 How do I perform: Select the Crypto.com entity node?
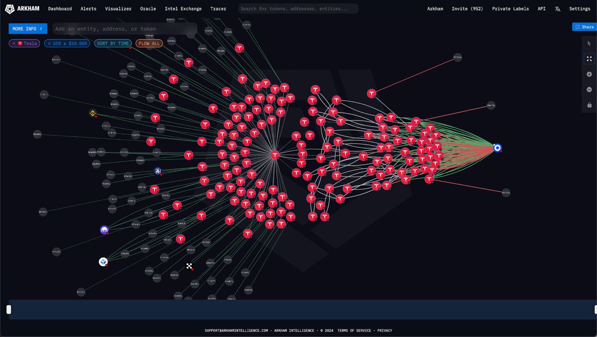click(158, 171)
